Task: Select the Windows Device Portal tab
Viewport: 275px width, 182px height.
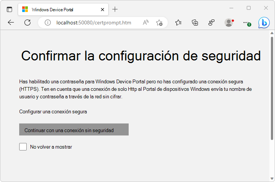Action: pos(63,9)
